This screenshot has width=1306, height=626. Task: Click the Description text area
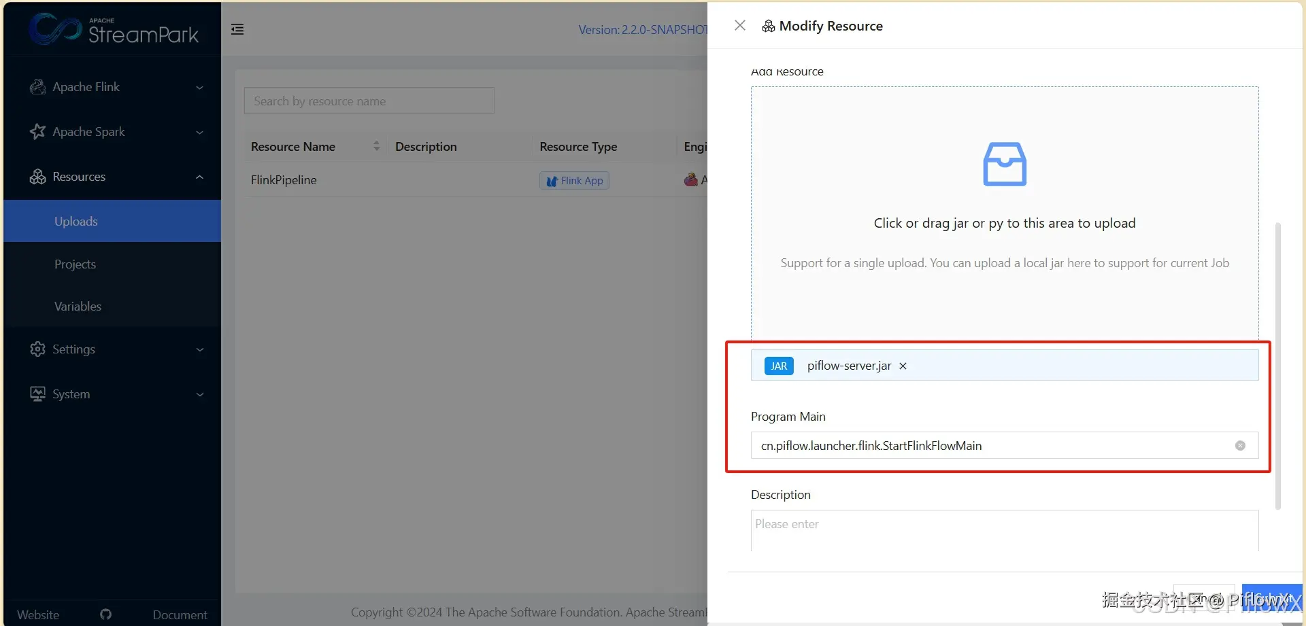[x=1005, y=531]
